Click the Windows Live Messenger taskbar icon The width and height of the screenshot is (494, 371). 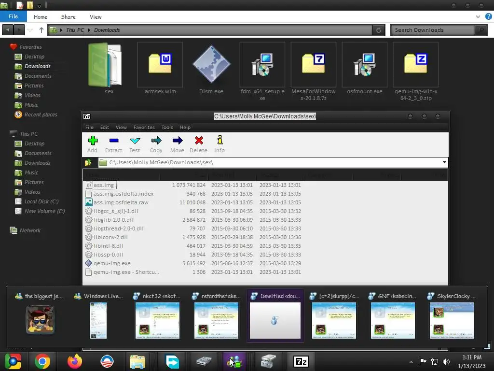click(234, 361)
